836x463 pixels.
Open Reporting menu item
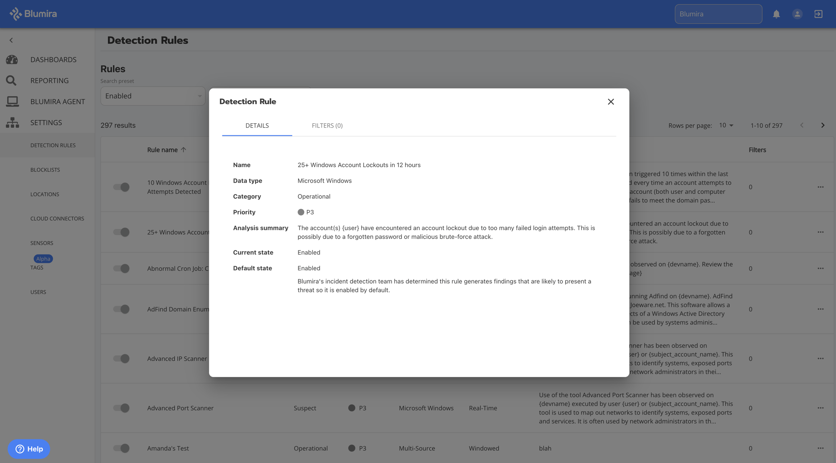(x=49, y=80)
